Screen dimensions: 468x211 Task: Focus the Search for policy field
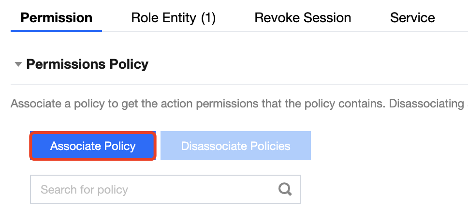point(155,189)
